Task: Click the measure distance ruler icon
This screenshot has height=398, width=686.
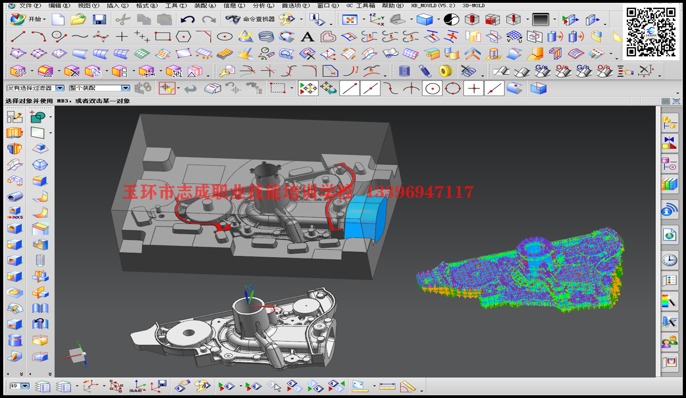Action: pos(387,387)
